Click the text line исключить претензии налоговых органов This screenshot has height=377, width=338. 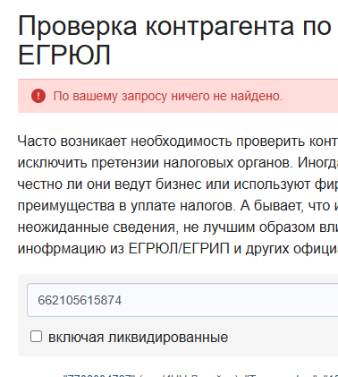pyautogui.click(x=178, y=163)
